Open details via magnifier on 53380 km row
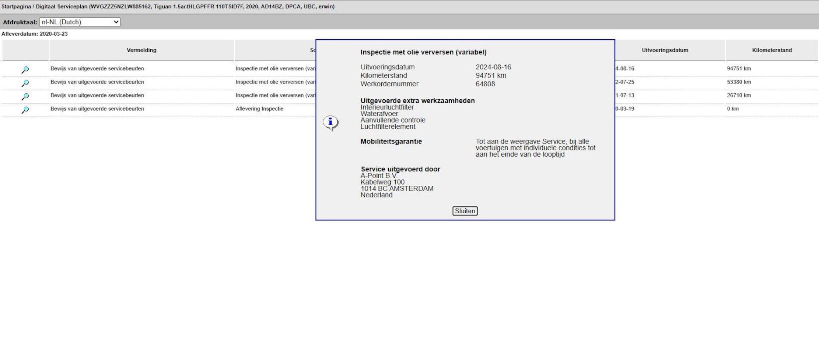 tap(25, 83)
